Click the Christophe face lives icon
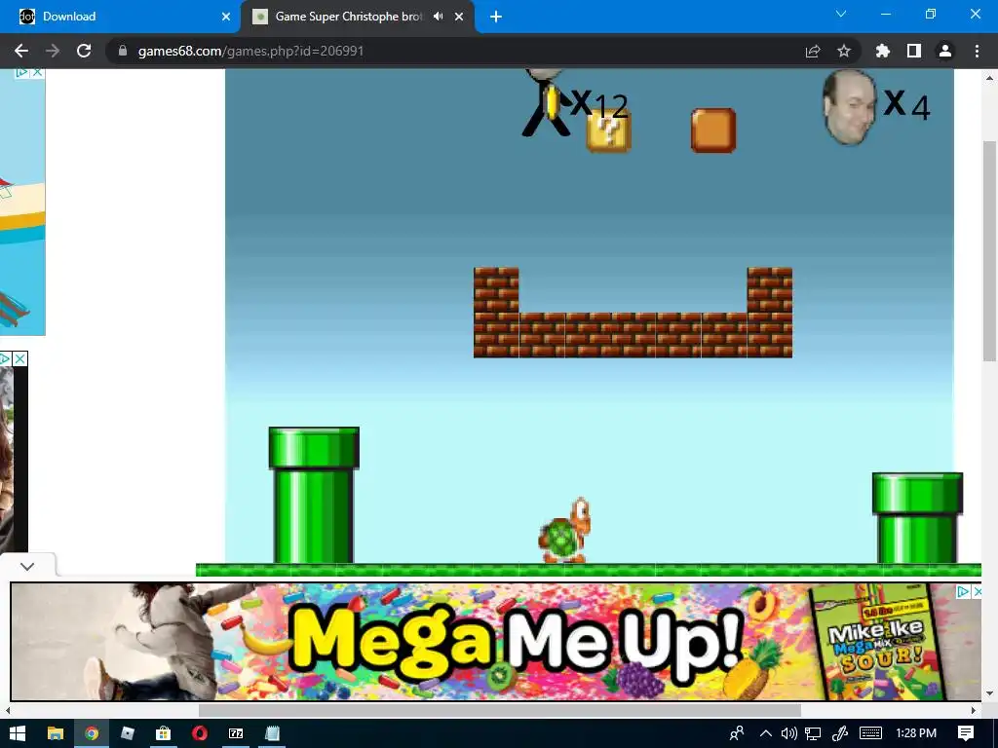998x748 pixels. pos(849,107)
